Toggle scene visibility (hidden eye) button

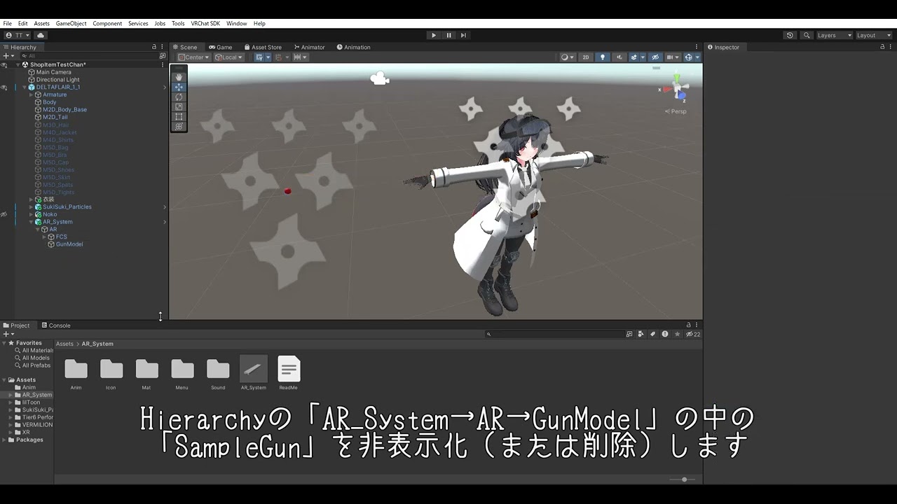click(x=655, y=57)
